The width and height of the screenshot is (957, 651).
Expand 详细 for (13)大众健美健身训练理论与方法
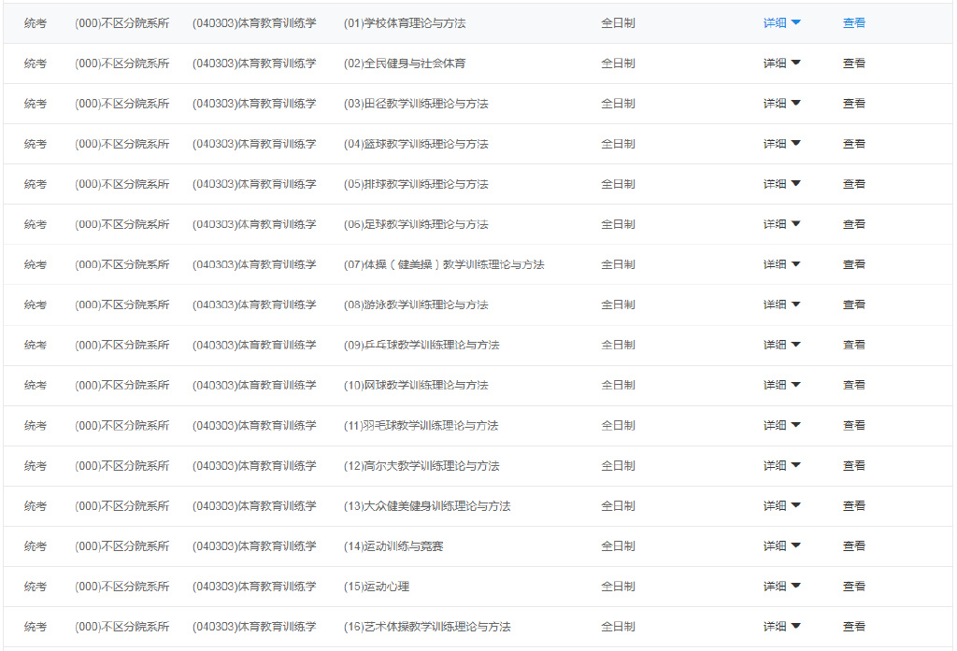(782, 506)
